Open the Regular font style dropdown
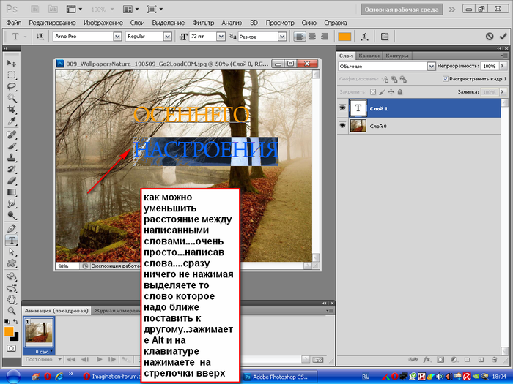 coord(168,37)
